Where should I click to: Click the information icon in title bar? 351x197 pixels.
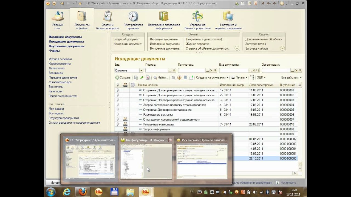(282, 3)
